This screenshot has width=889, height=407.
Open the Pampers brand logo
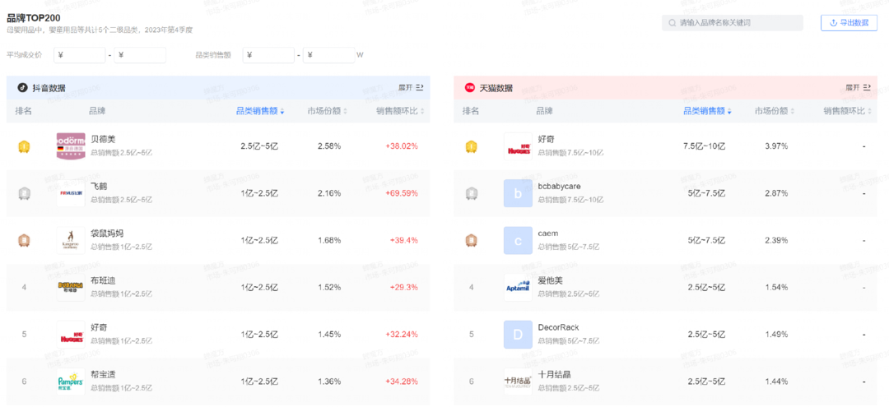click(71, 381)
